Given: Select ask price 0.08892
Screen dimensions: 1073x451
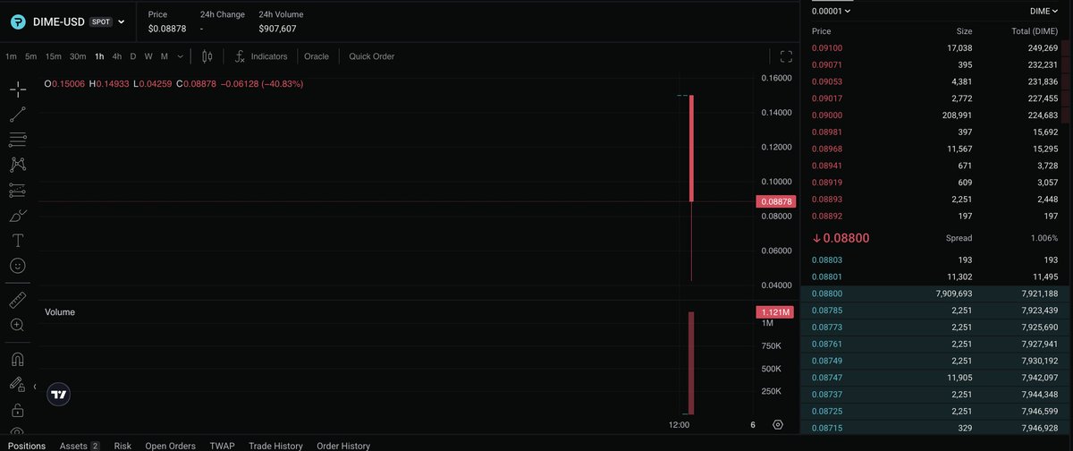Looking at the screenshot, I should pos(826,216).
